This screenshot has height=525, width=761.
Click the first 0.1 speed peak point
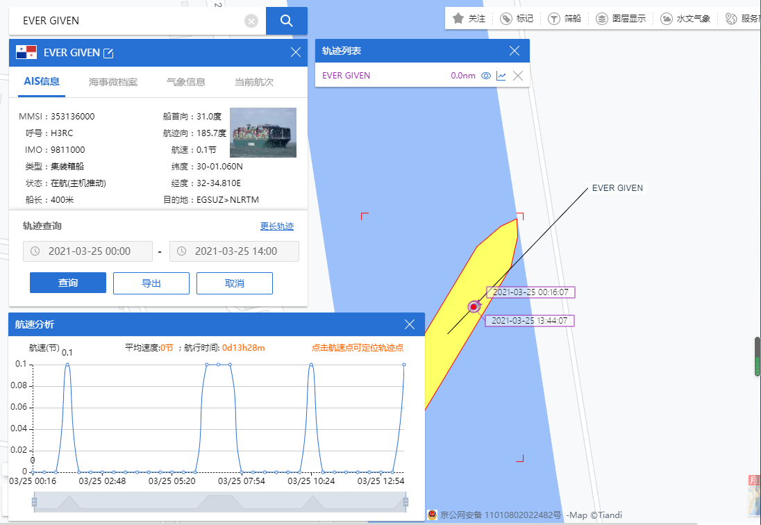tap(67, 365)
